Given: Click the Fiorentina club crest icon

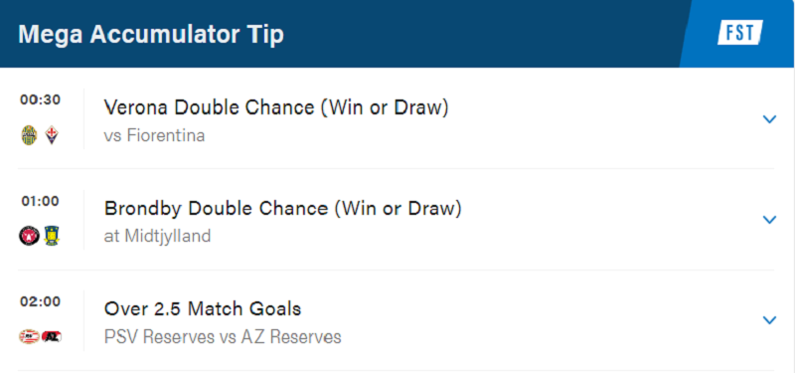Looking at the screenshot, I should pyautogui.click(x=53, y=135).
